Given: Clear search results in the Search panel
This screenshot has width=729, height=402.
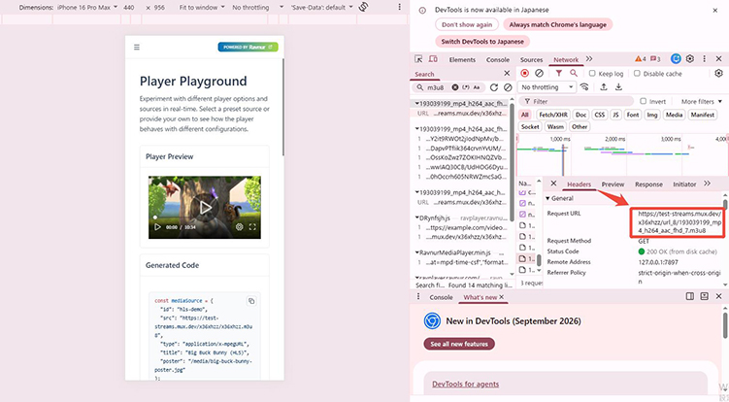Looking at the screenshot, I should click(508, 87).
